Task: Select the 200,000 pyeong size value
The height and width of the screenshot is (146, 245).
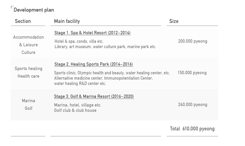Action: point(193,41)
